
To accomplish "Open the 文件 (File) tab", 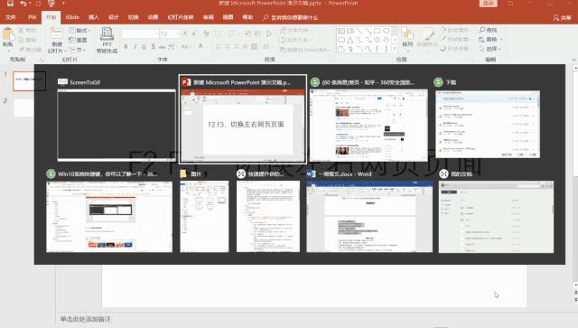I will click(11, 17).
